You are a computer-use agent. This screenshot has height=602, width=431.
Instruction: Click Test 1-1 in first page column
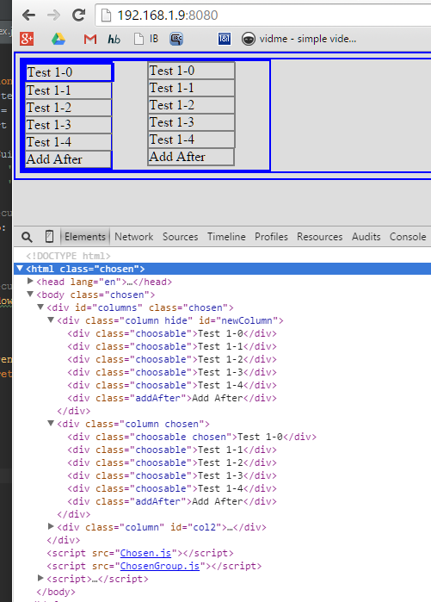pyautogui.click(x=69, y=90)
